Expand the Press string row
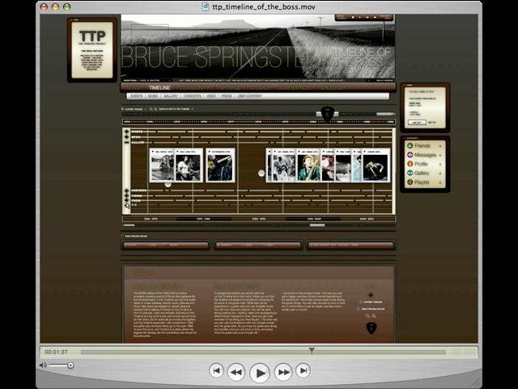 pos(126,200)
